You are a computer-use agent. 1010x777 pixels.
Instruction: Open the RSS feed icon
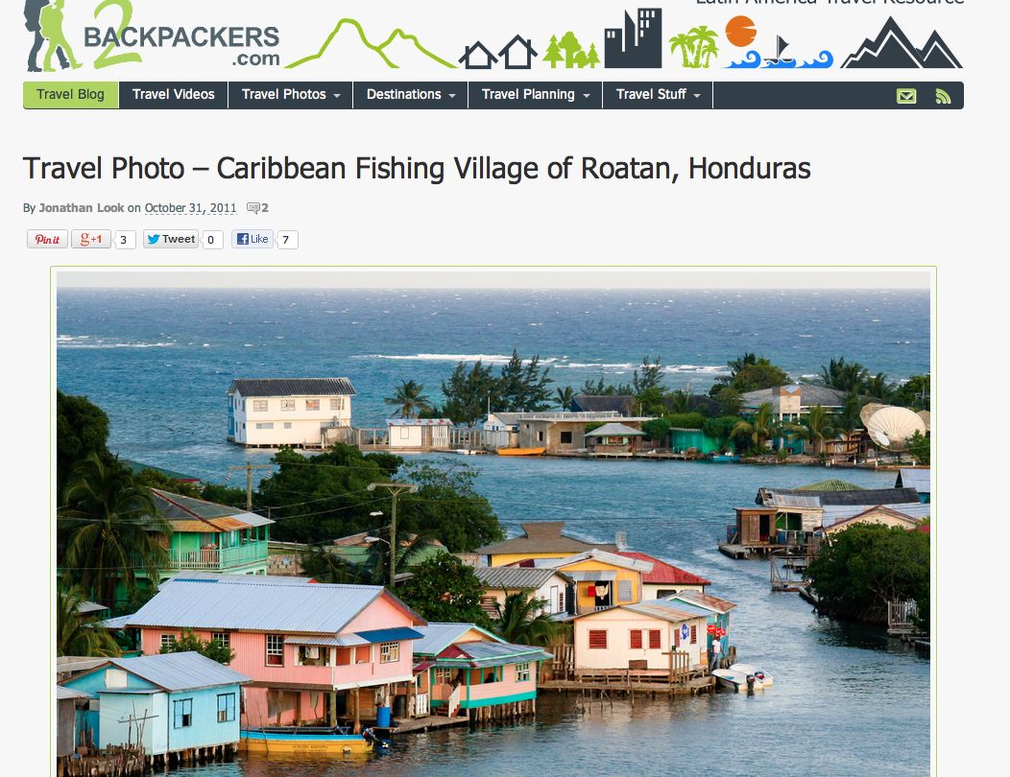coord(943,96)
